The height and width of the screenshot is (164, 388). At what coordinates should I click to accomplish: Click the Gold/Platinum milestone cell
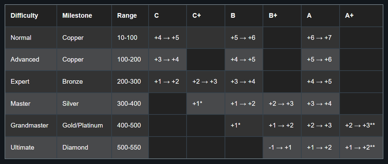pyautogui.click(x=83, y=126)
